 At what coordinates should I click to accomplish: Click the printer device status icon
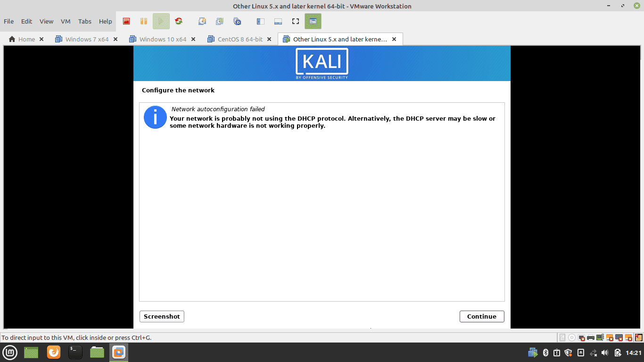(591, 337)
